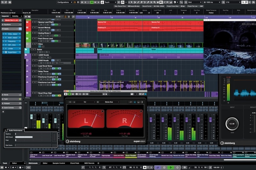The height and width of the screenshot is (170, 256).
Task: Open Inspector settings gear below Quick Controls
Action: point(3,112)
